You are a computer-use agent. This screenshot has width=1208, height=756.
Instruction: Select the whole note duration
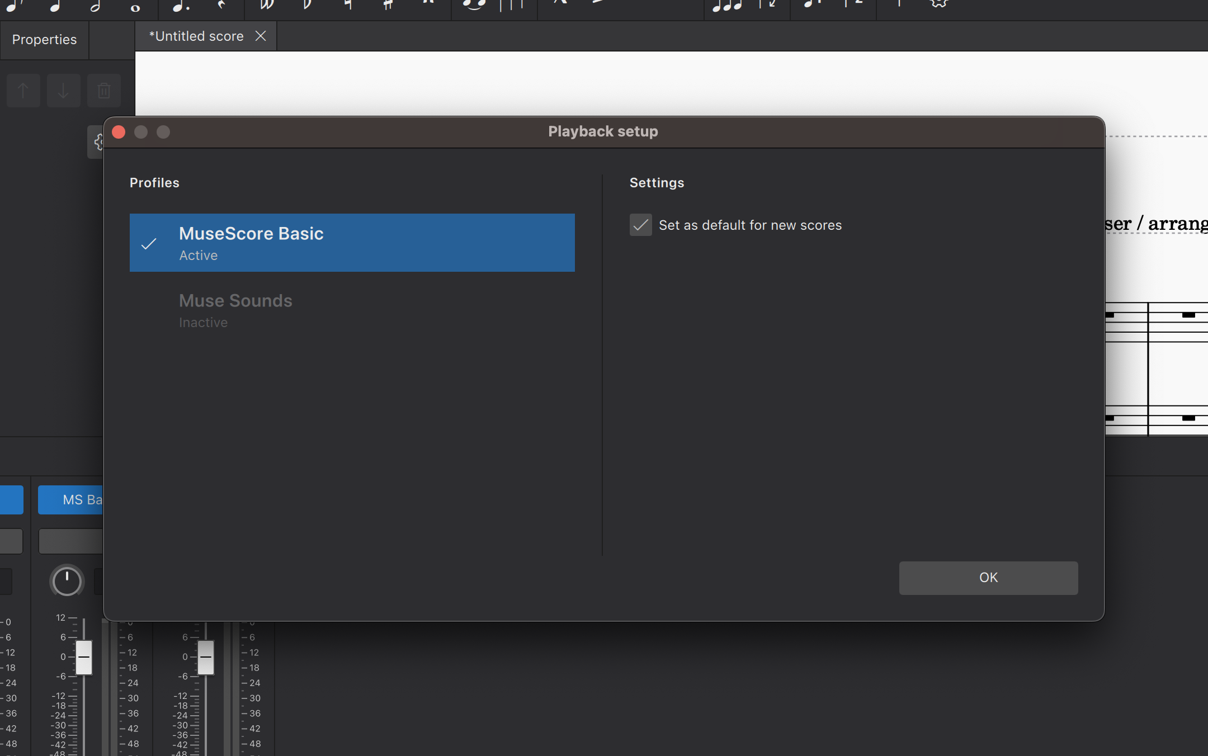click(135, 7)
